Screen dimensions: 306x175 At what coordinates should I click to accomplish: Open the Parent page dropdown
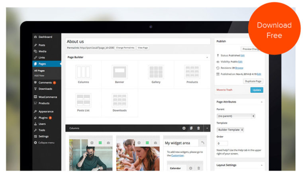coord(236,116)
